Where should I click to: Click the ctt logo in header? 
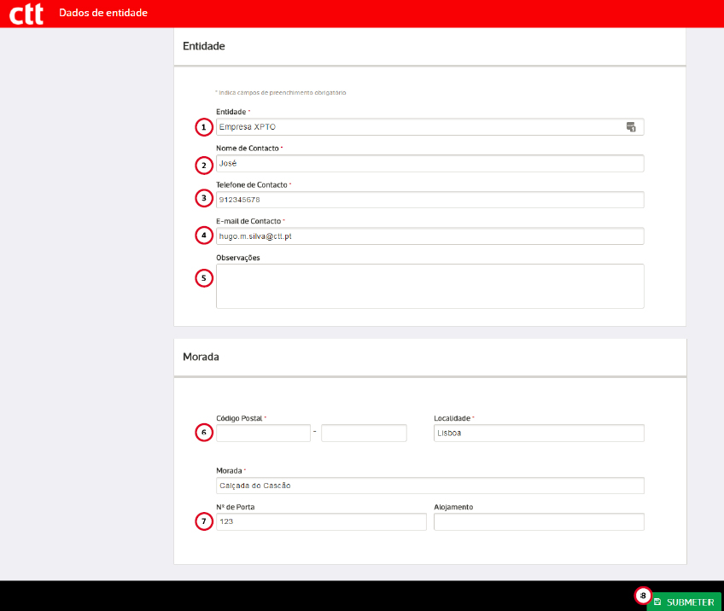click(x=26, y=14)
